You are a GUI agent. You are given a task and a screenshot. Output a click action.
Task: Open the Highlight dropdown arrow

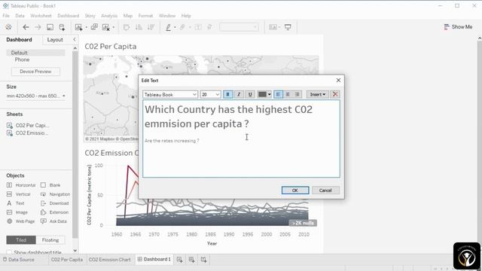click(175, 27)
